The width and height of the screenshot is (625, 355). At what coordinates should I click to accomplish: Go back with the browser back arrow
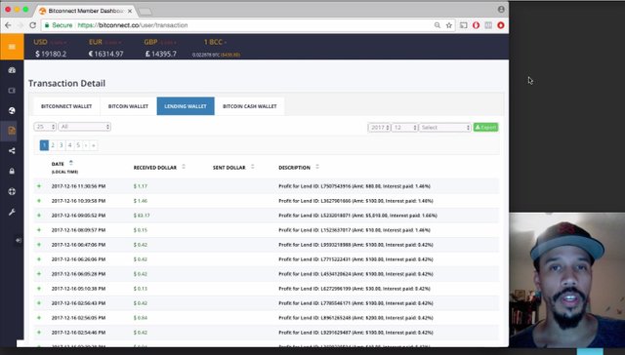coord(8,25)
